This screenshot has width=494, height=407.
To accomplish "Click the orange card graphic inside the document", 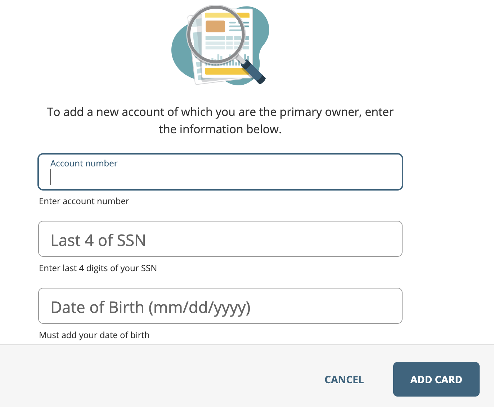I will coord(215,26).
